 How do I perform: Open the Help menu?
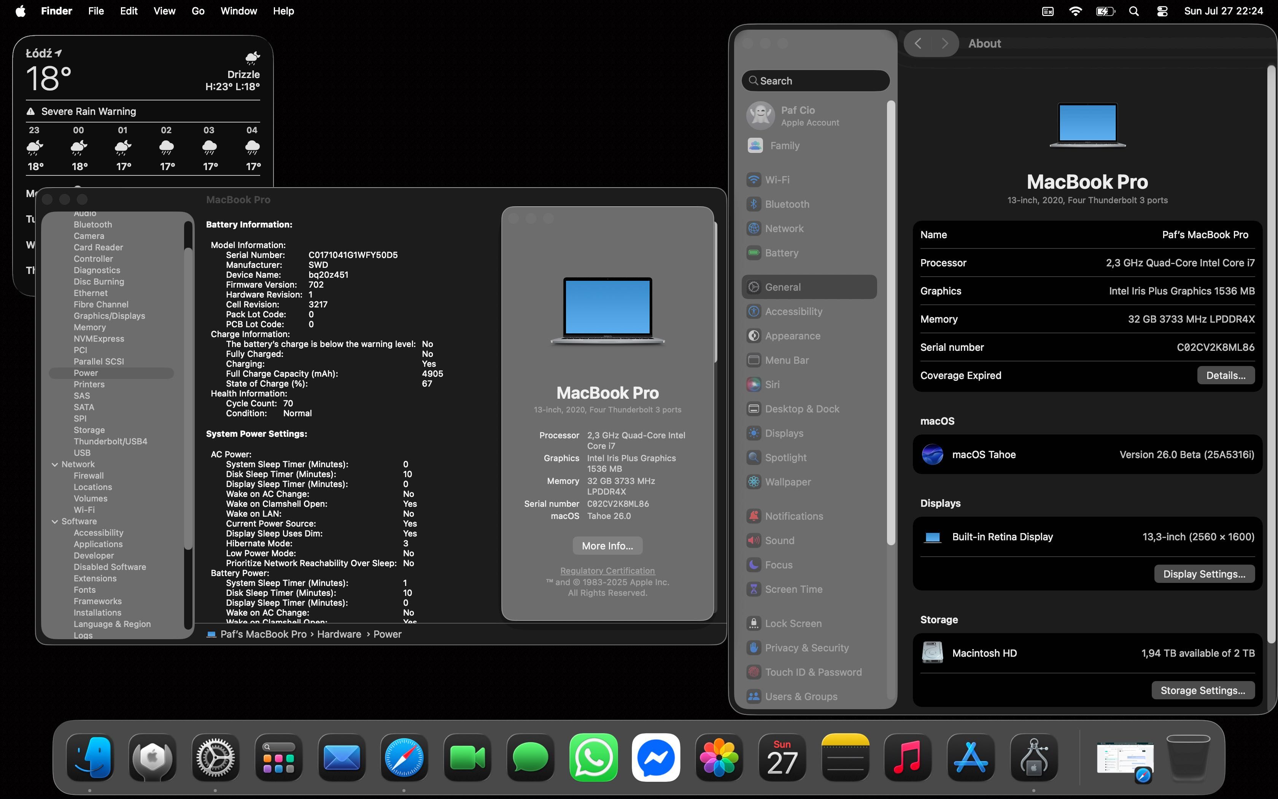(x=283, y=11)
